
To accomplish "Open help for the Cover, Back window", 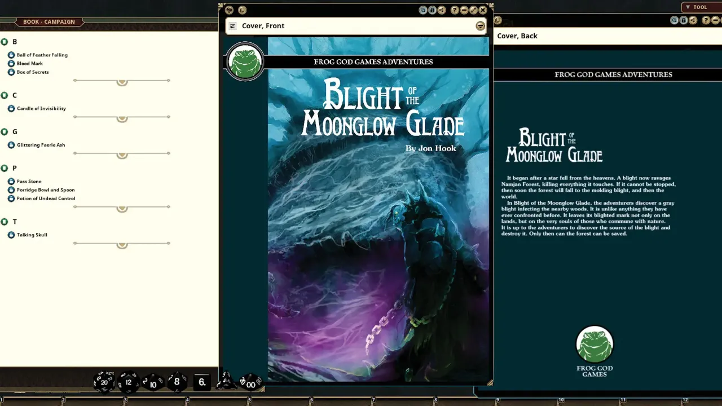I will 706,20.
